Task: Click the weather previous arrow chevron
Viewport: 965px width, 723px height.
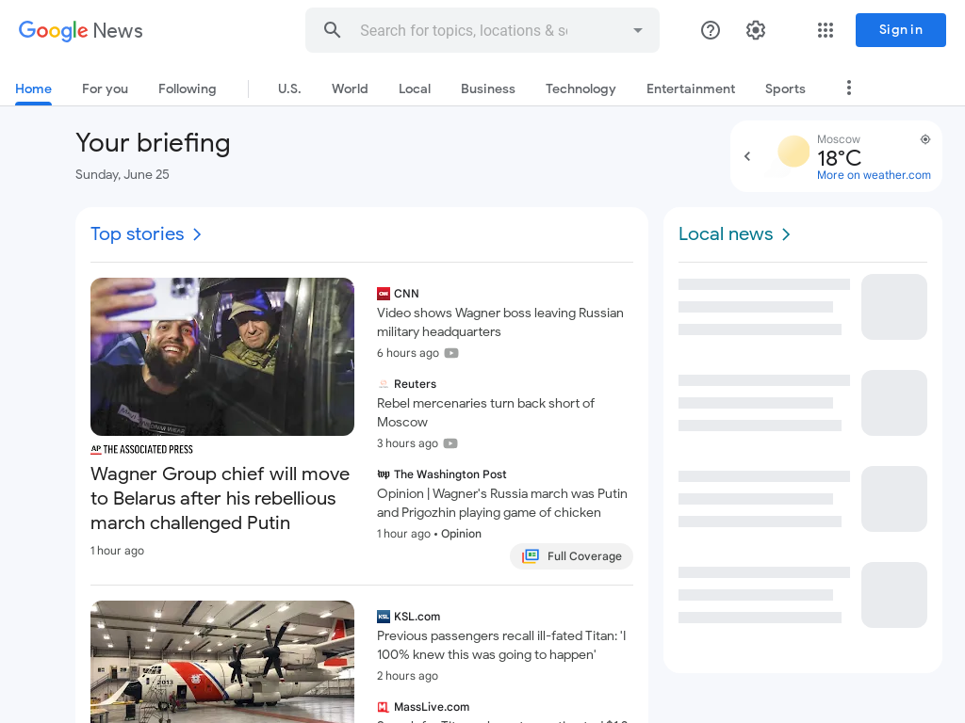Action: 747,156
